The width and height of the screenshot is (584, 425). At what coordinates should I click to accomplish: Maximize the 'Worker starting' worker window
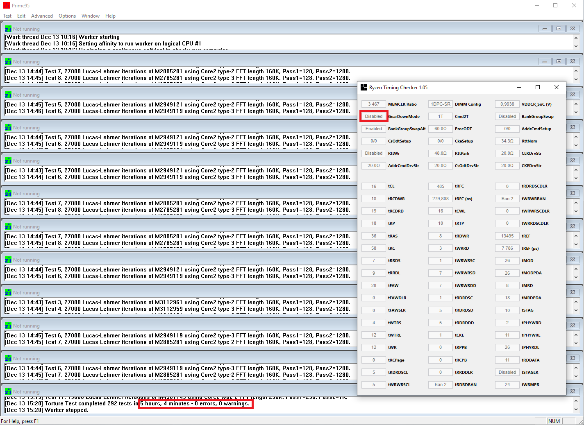click(559, 29)
